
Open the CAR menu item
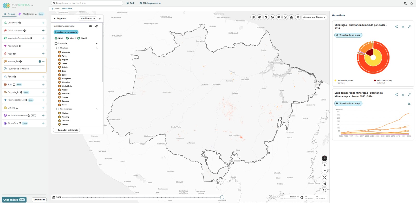(130, 3)
